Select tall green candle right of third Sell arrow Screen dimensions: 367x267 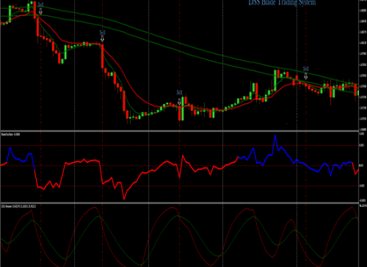pos(183,108)
